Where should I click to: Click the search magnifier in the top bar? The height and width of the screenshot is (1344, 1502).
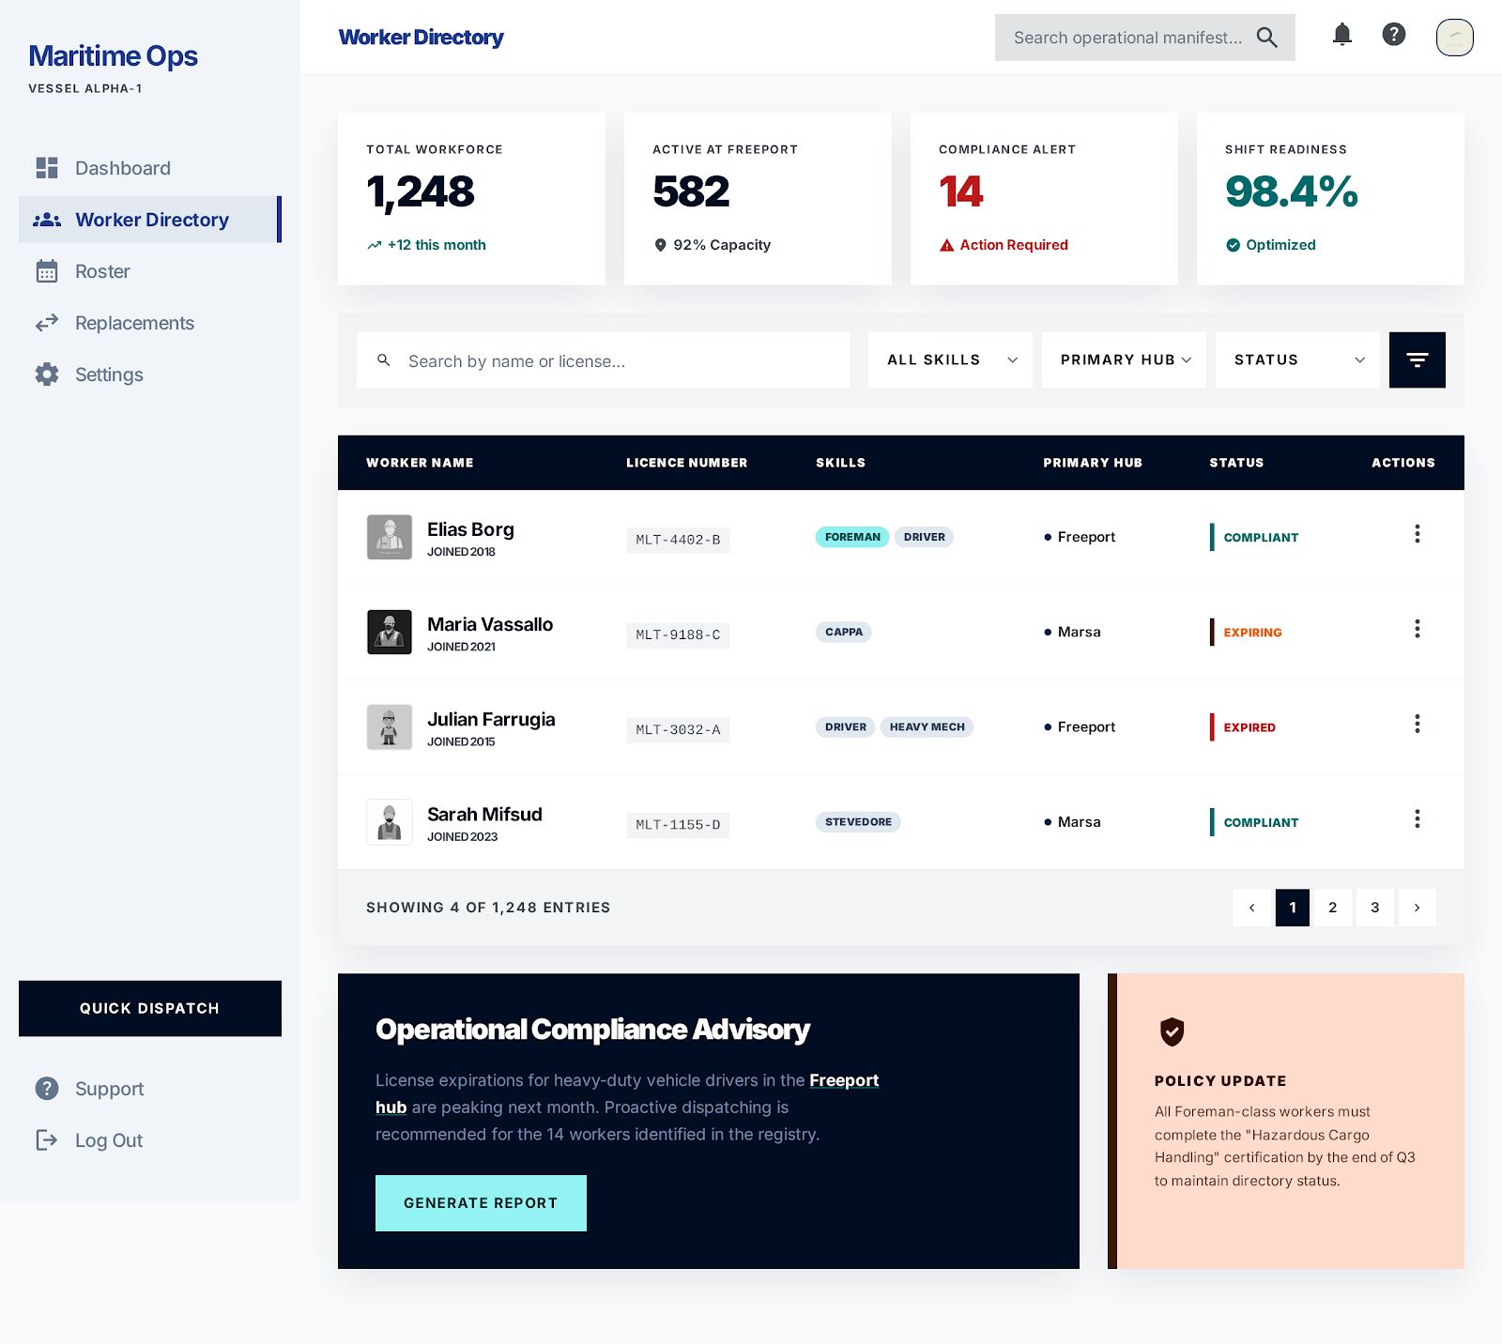click(1266, 38)
